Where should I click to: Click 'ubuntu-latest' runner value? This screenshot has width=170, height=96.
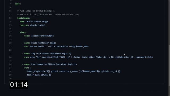38,25
